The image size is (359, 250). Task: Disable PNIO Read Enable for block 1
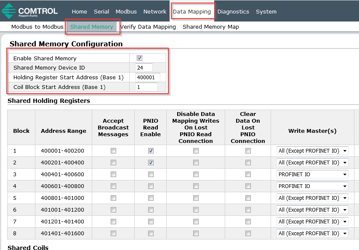[151, 151]
